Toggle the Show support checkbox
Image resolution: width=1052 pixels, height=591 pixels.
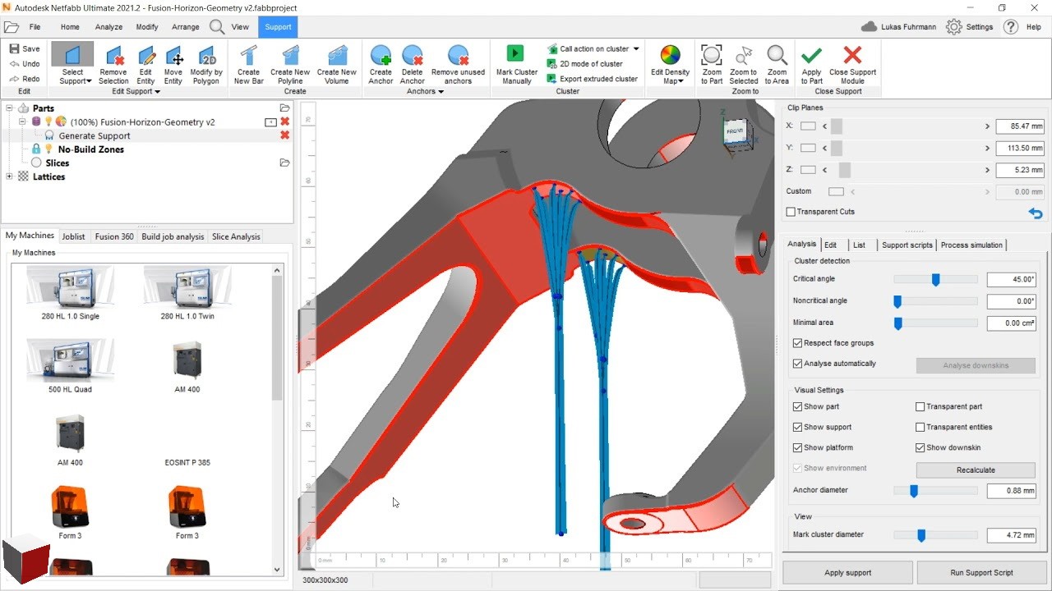[797, 427]
